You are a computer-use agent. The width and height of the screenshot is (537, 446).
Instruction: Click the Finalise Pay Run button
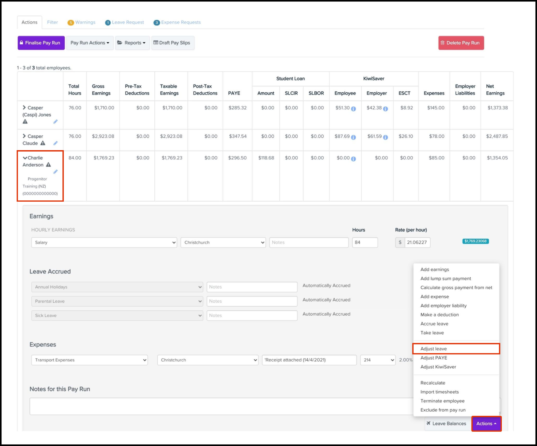[x=41, y=43]
